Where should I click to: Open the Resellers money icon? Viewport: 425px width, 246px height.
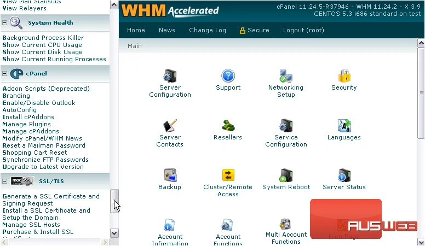[228, 126]
